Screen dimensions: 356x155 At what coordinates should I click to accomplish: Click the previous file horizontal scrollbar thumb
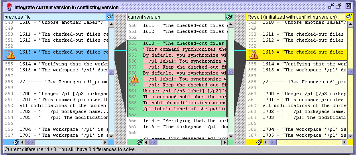pyautogui.click(x=30, y=142)
